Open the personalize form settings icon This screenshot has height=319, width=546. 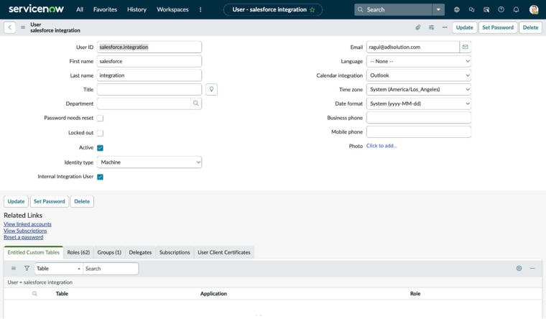[431, 27]
